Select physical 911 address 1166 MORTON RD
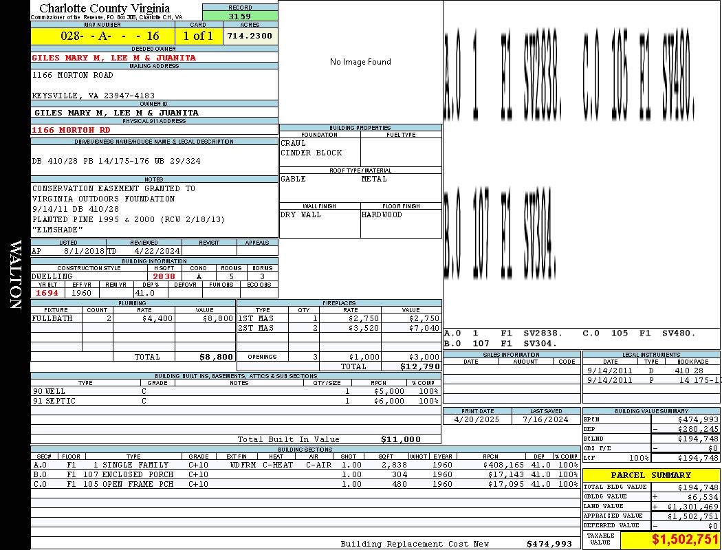The height and width of the screenshot is (550, 722). coord(71,130)
